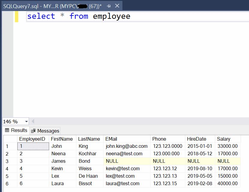Viewport: 249px width, 192px height.
Task: Click the cell containing john.king@abc.com
Action: pos(127,146)
